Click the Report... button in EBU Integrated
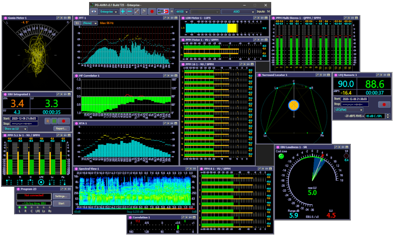The height and width of the screenshot is (236, 393). coord(61,129)
